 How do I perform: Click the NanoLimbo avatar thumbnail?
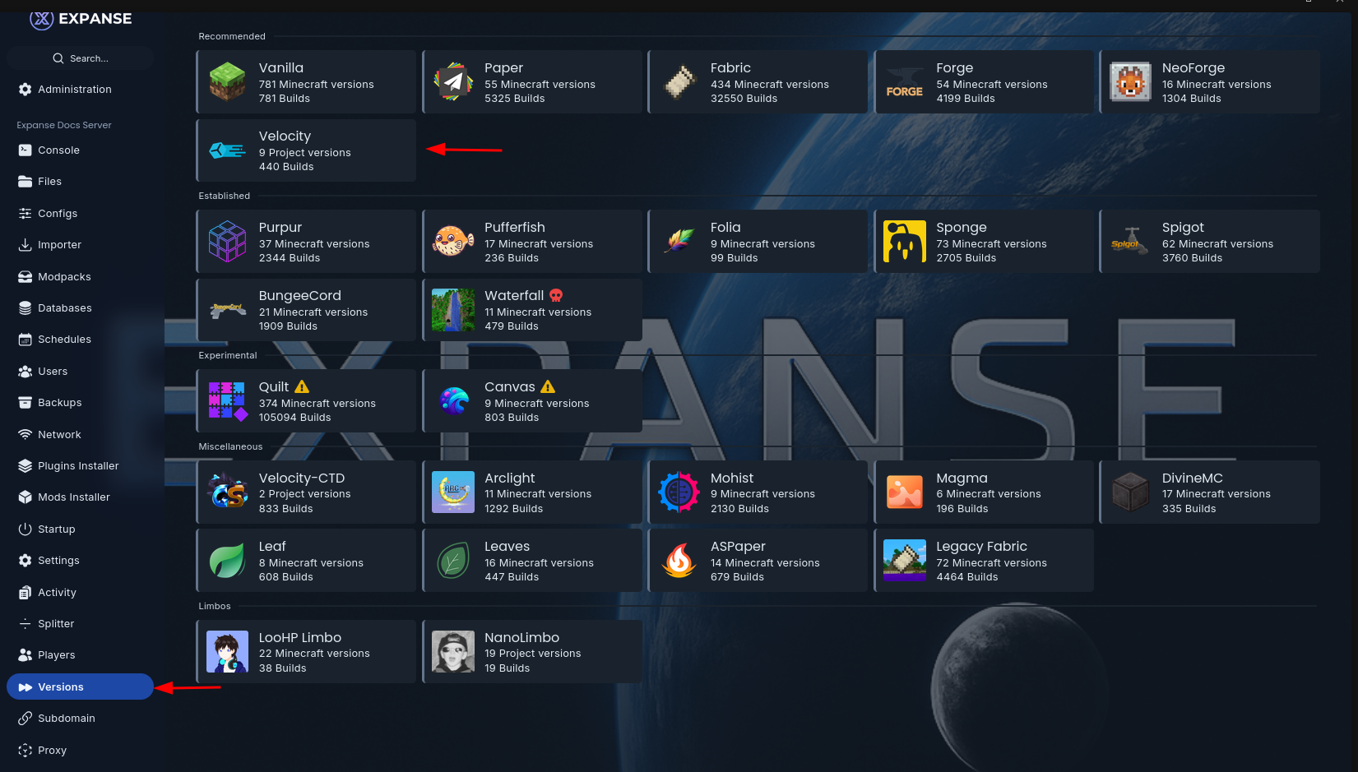click(x=453, y=652)
